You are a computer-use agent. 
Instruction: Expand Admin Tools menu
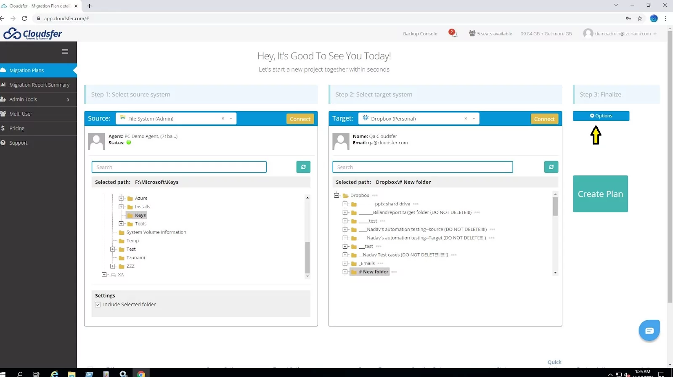coord(38,99)
